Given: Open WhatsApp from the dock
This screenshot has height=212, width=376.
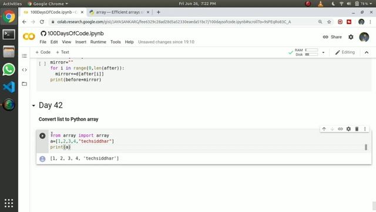Looking at the screenshot, I should pyautogui.click(x=9, y=69).
